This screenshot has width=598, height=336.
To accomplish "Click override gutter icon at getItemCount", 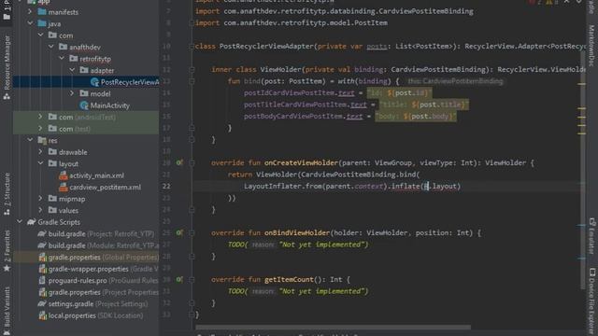I will [x=179, y=280].
